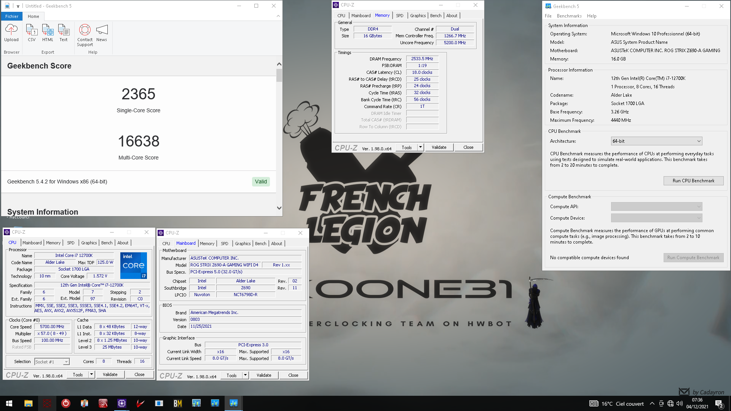Open the Meet Now tray icon
Viewport: 731px width, 411px height.
[x=661, y=404]
